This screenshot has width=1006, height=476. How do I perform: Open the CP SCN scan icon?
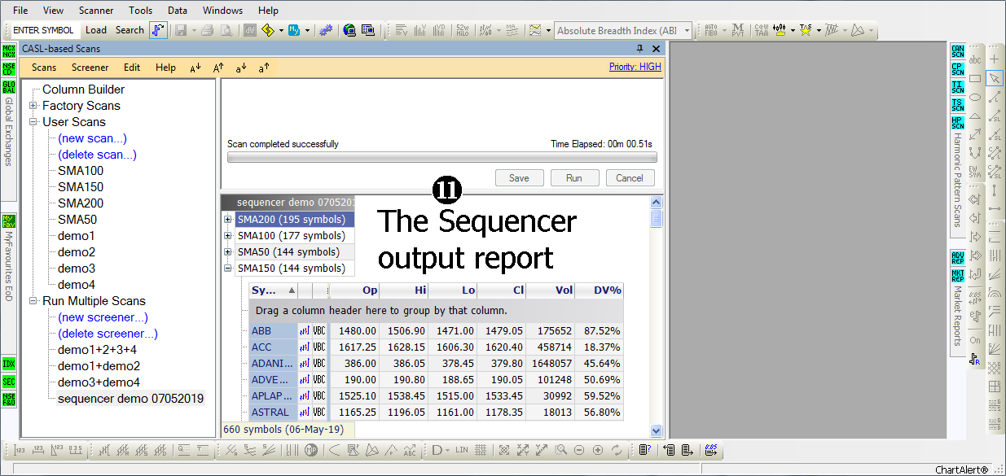click(x=958, y=69)
